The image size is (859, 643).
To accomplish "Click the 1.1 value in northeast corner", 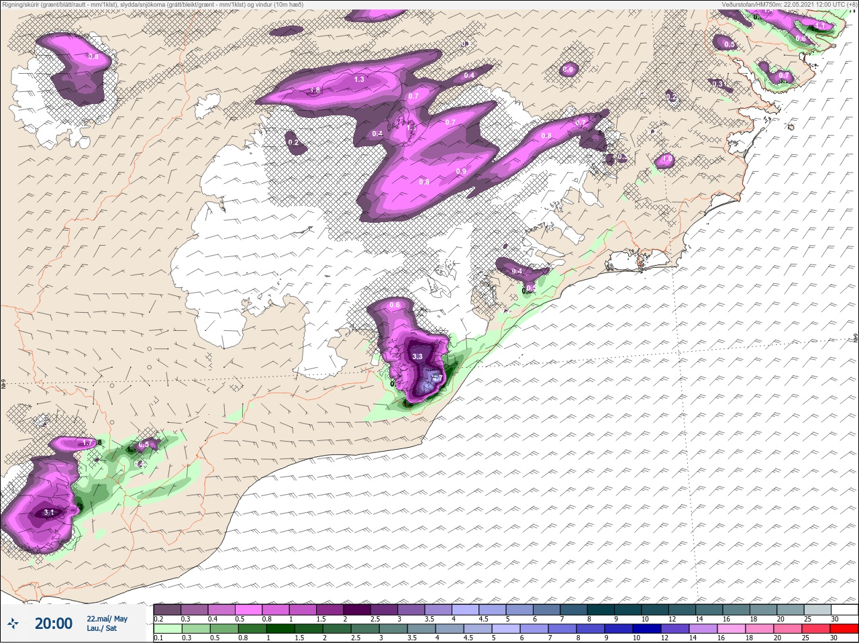I will click(x=821, y=26).
